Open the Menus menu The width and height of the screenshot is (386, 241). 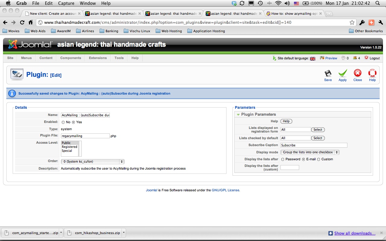[26, 58]
